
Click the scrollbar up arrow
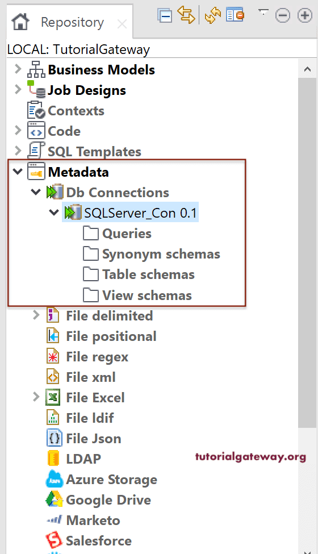tap(307, 69)
